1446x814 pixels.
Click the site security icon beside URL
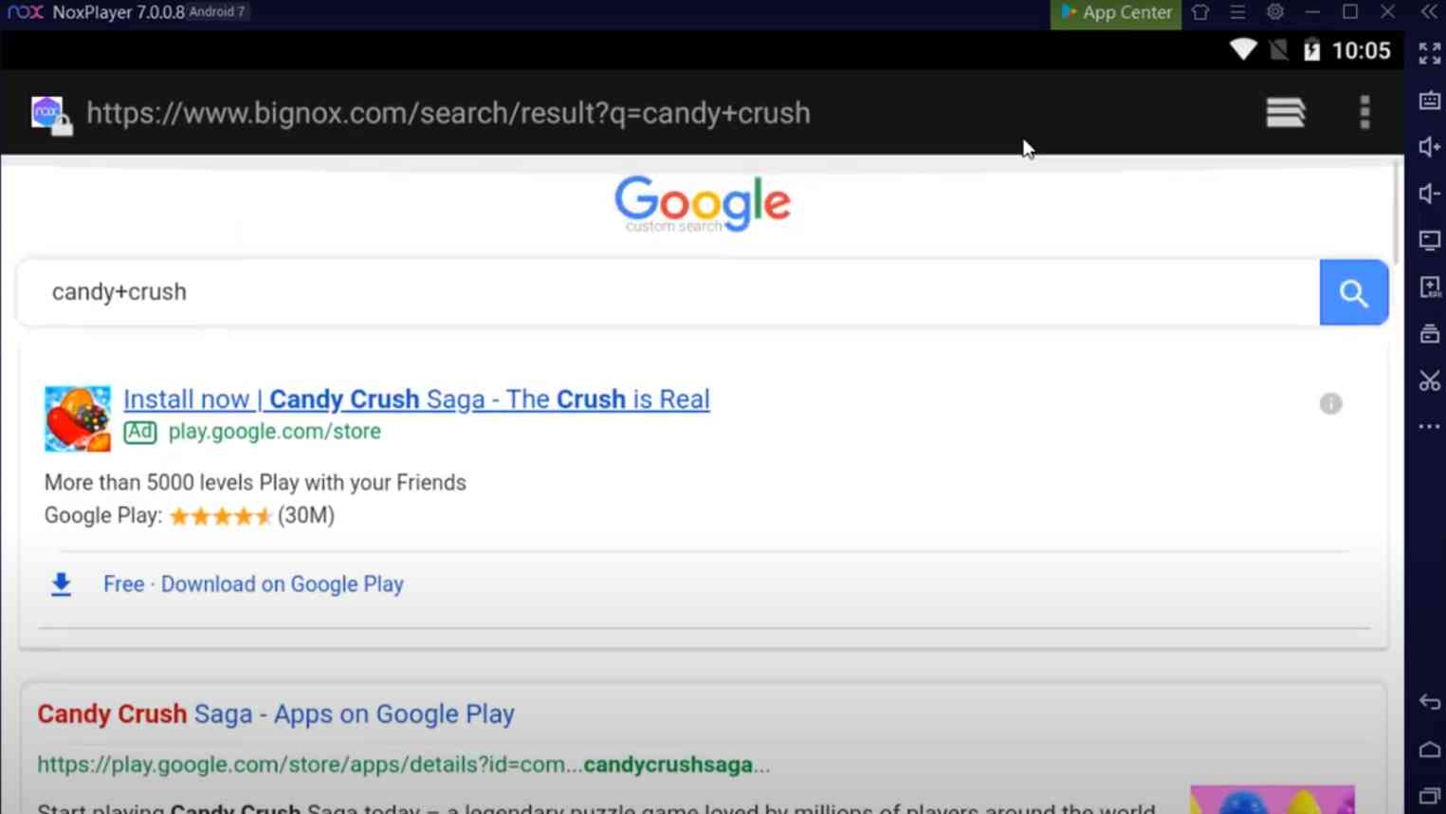click(x=50, y=115)
